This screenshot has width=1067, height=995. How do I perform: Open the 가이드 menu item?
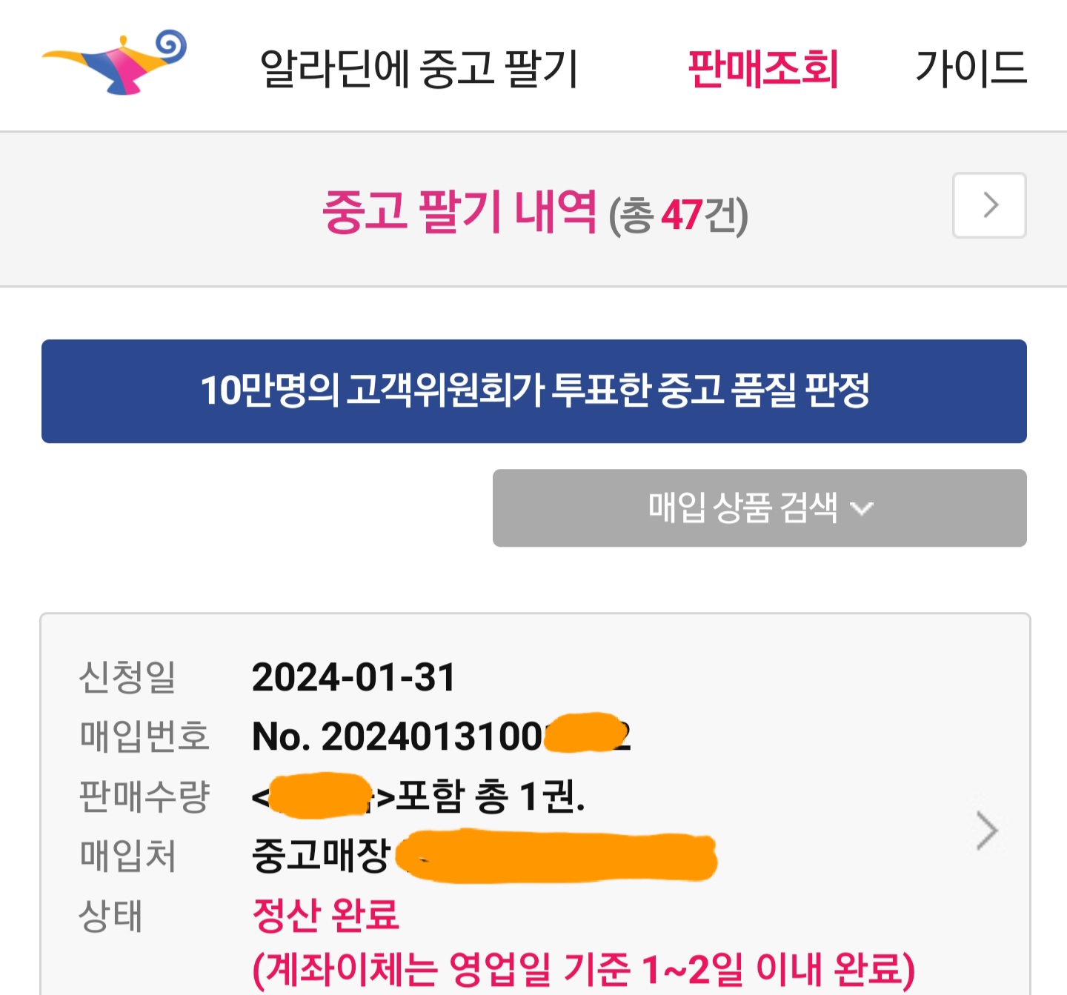(971, 68)
